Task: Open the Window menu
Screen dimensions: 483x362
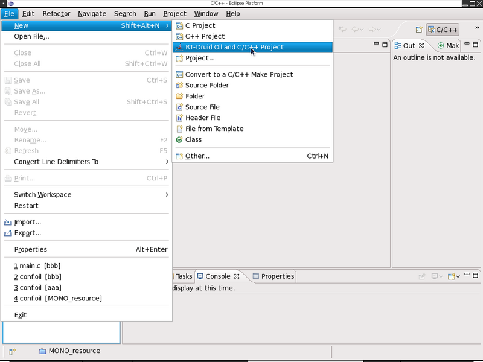Action: click(206, 14)
